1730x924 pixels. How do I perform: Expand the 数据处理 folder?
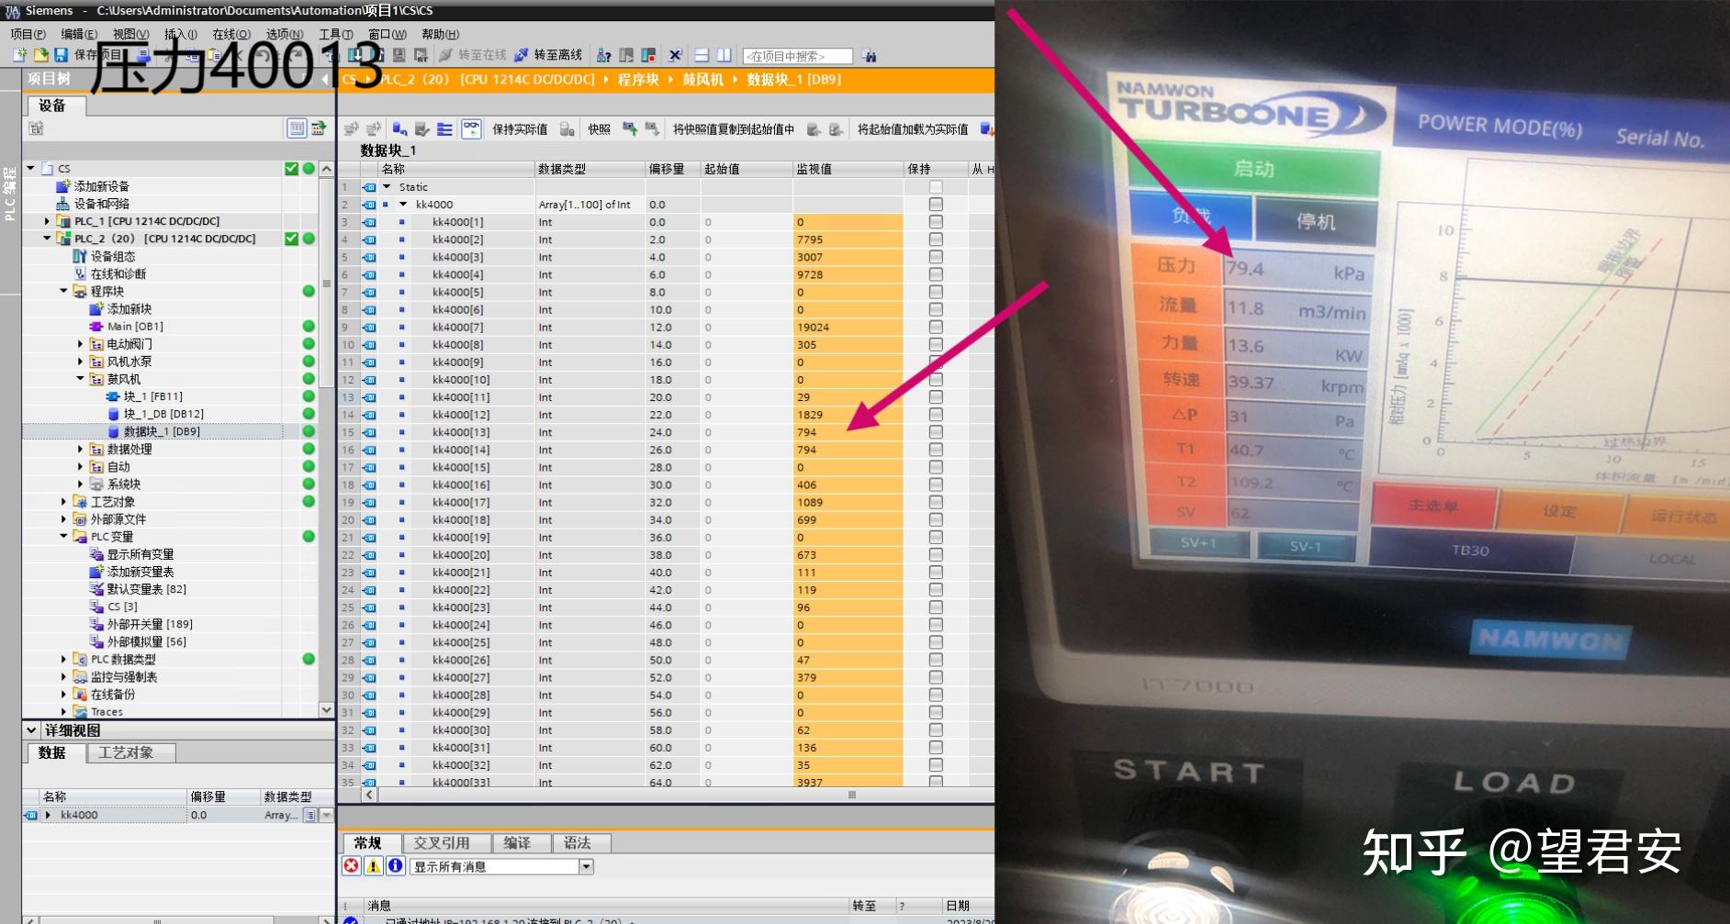80,450
